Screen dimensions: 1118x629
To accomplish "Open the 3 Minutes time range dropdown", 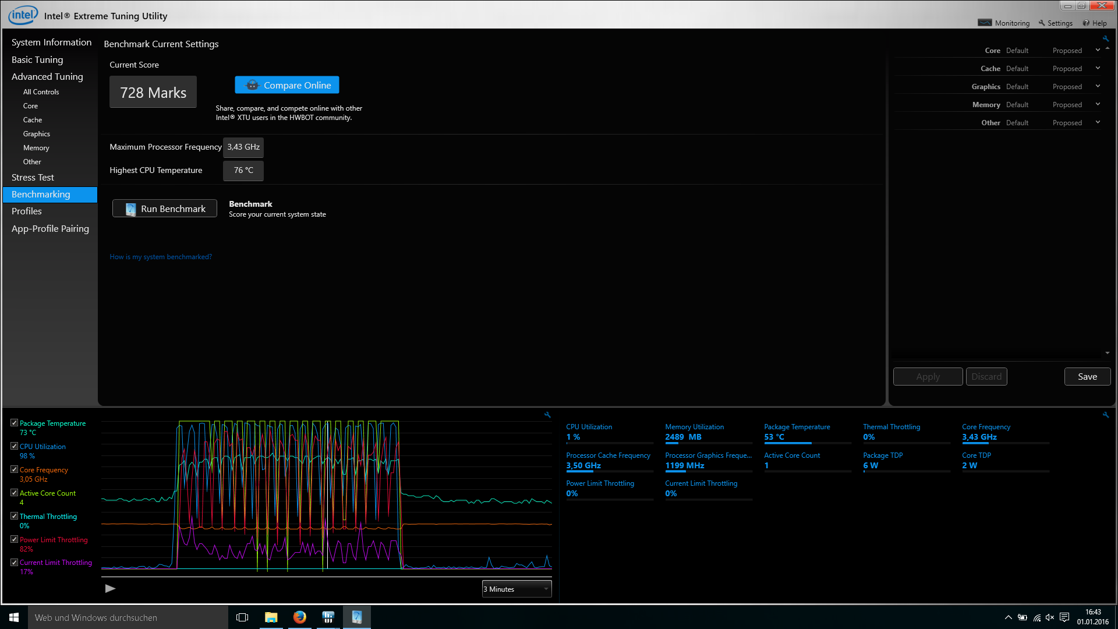I will click(516, 589).
